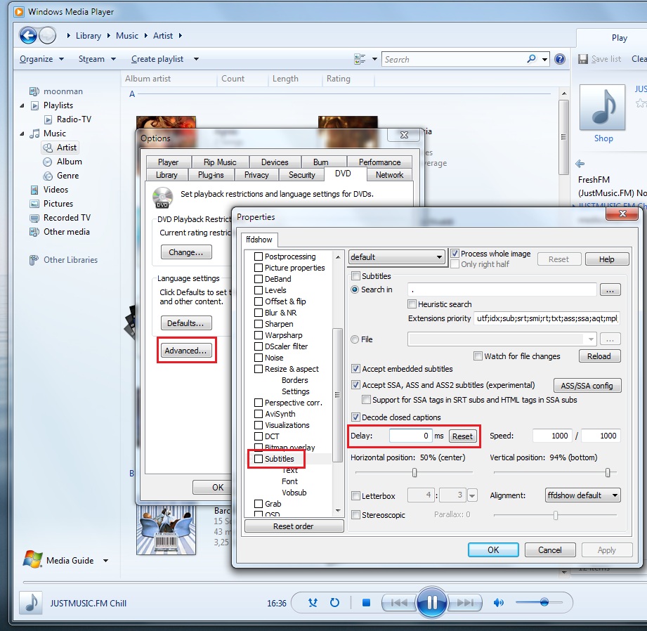Image resolution: width=647 pixels, height=631 pixels.
Task: Open the Shop music note icon
Action: 603,108
